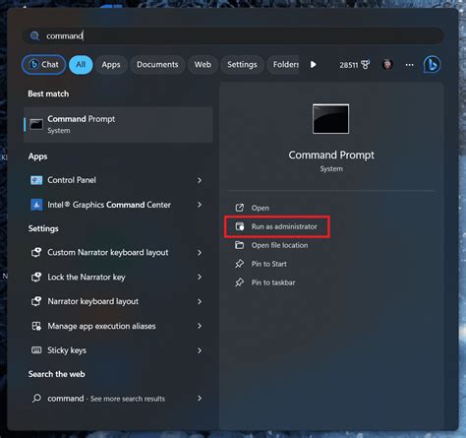Click the search box containing 'command'
Viewport: 466px width, 438px height.
tap(233, 35)
